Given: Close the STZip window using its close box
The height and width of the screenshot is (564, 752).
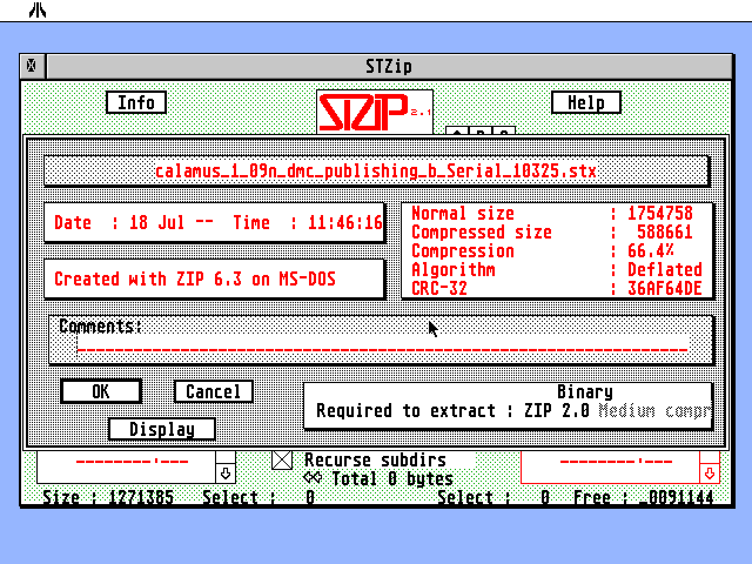Looking at the screenshot, I should coord(32,66).
